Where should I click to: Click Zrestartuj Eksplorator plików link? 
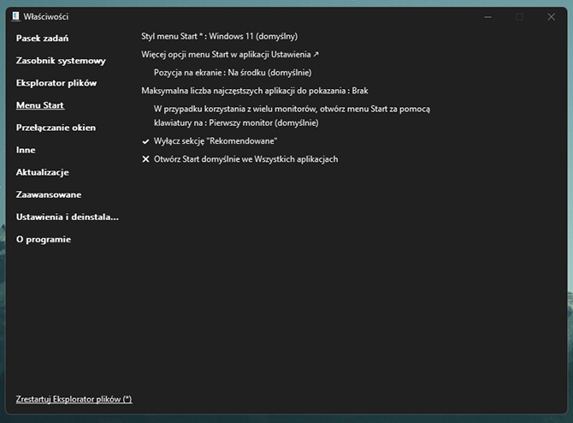[x=74, y=399]
